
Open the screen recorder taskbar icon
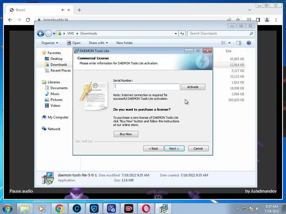(128, 208)
